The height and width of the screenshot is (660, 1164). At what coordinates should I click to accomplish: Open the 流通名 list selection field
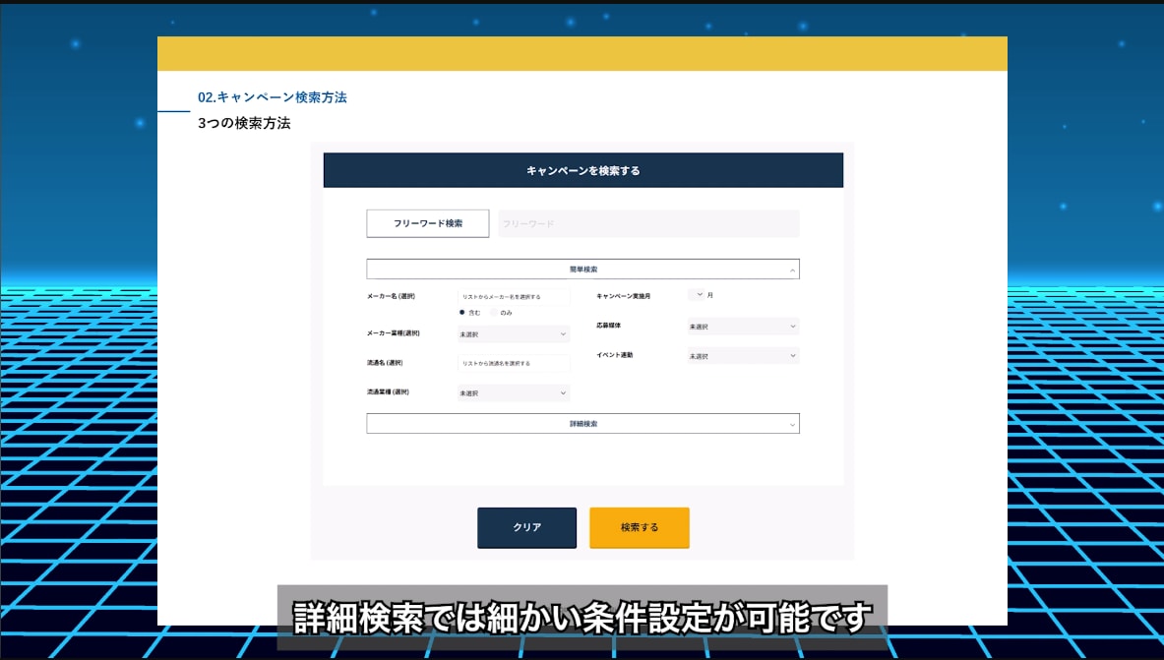coord(514,363)
